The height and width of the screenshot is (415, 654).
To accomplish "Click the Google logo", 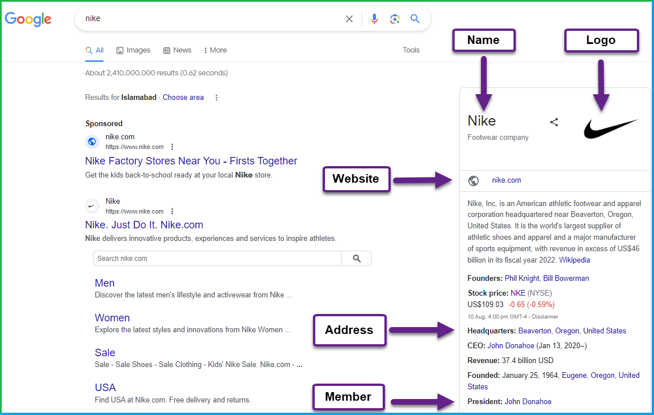I will pyautogui.click(x=28, y=19).
